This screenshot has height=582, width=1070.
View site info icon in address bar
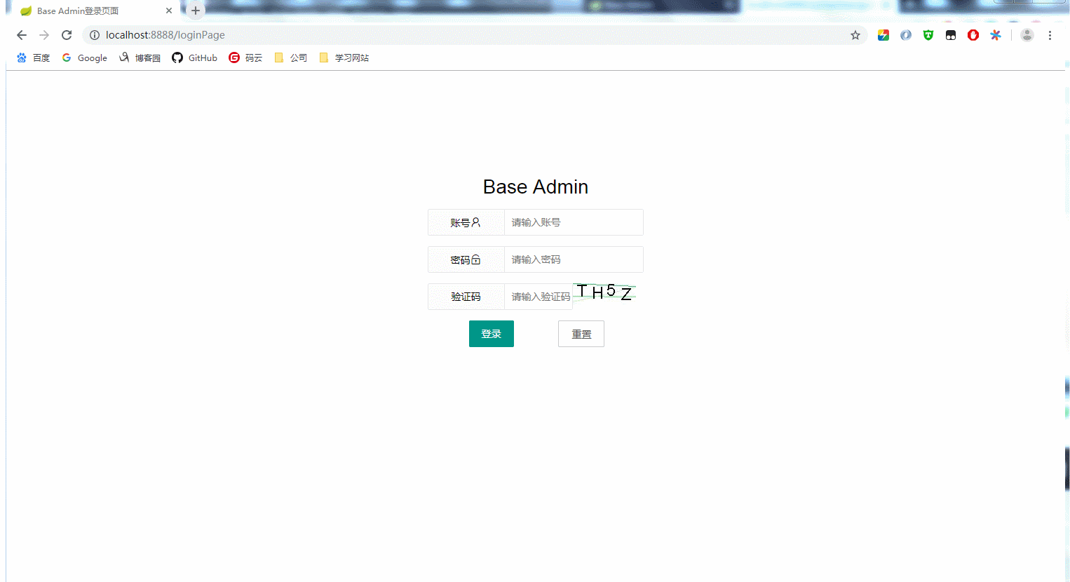pyautogui.click(x=95, y=35)
